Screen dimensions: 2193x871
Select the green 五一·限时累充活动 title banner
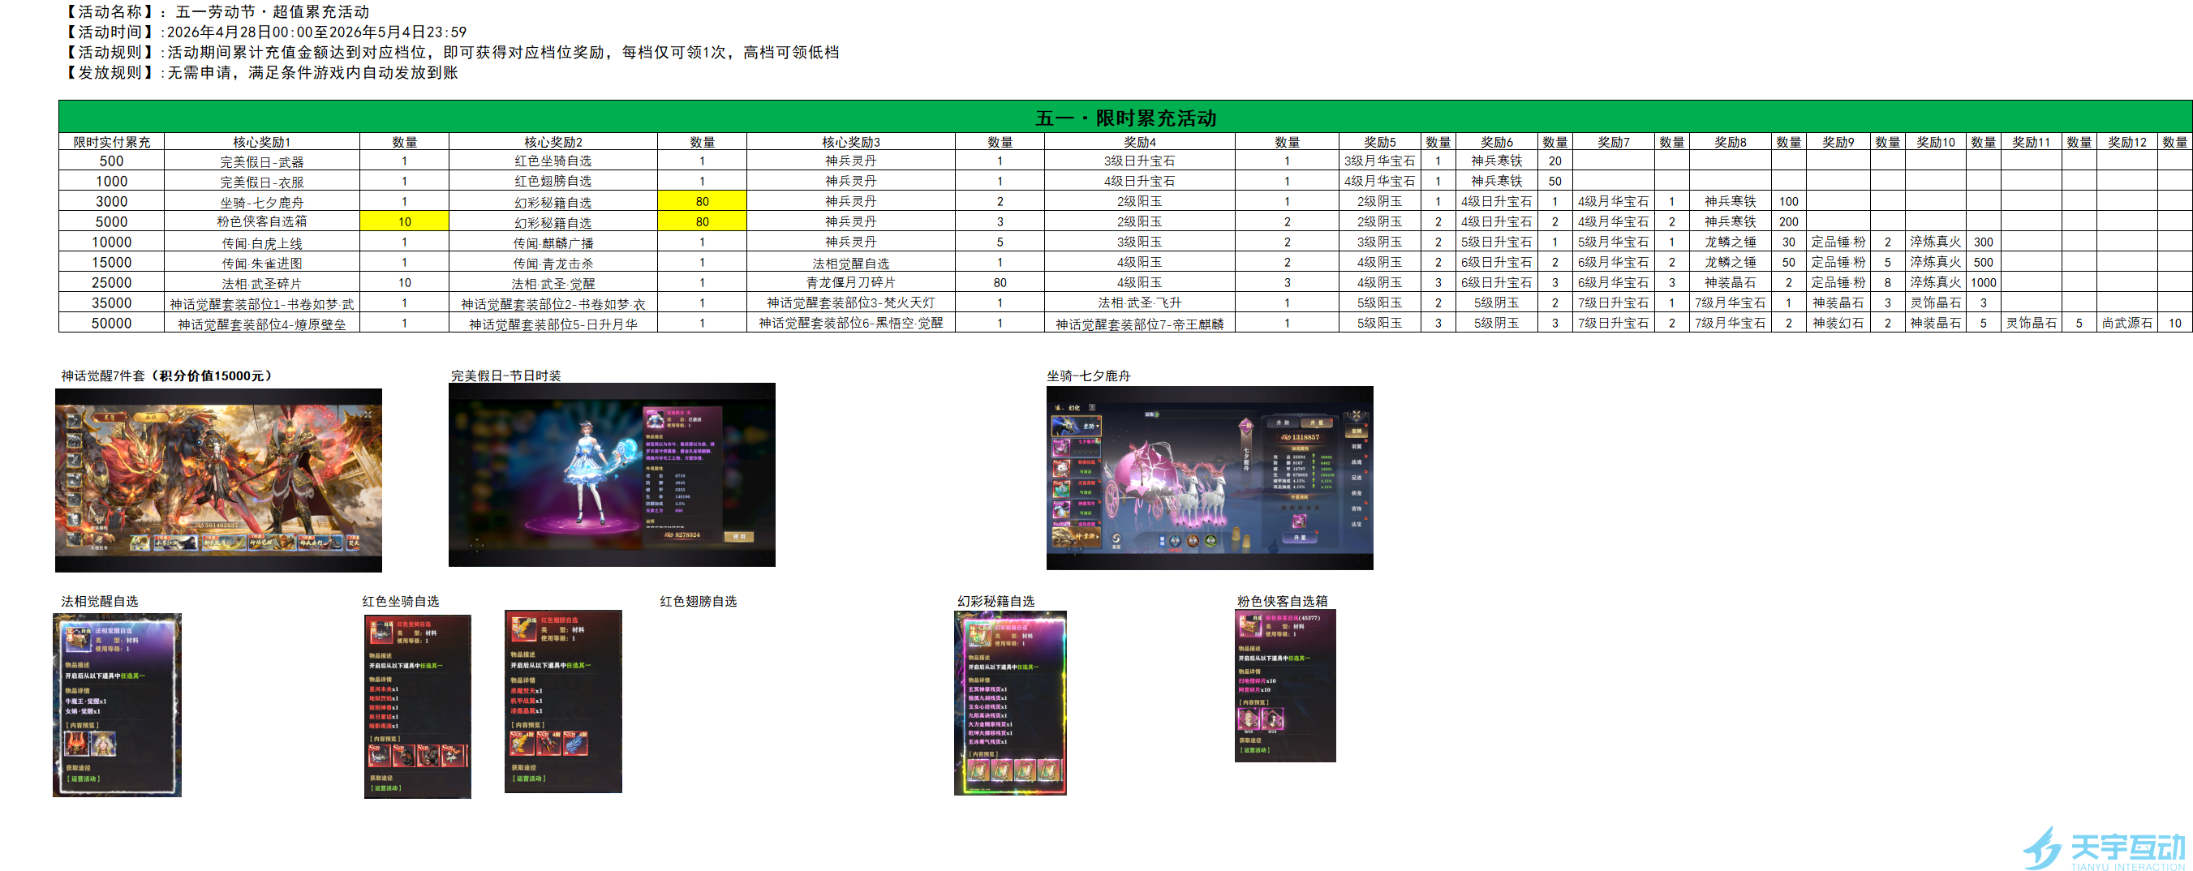pos(1124,118)
